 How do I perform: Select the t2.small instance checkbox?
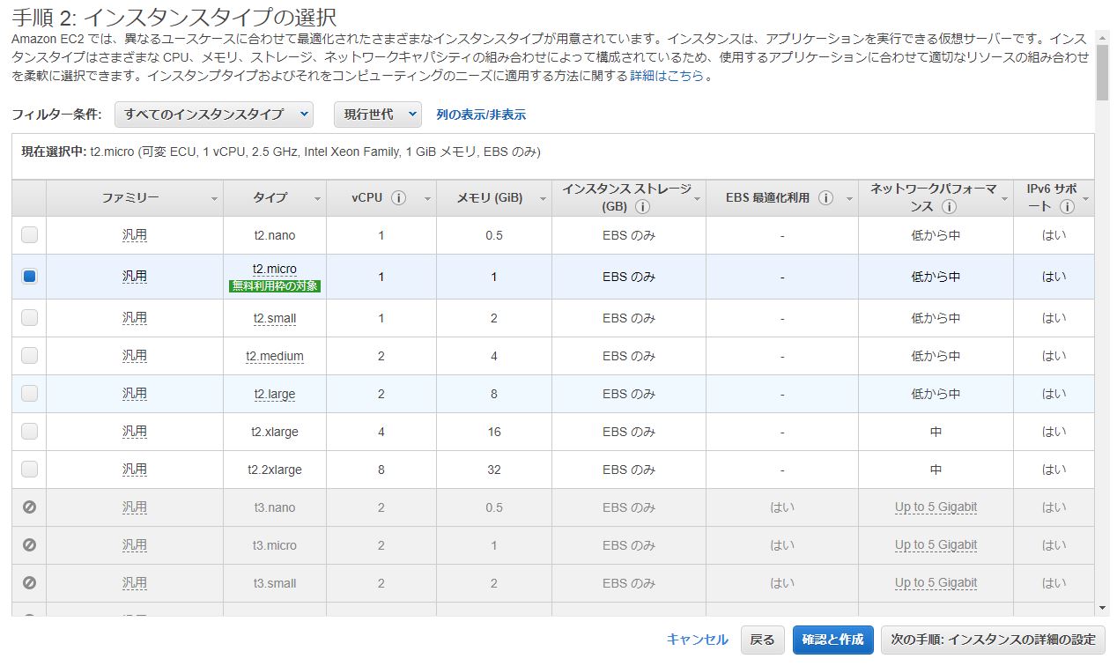(29, 318)
